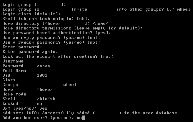This screenshot has width=193, height=122.
Task: Click the "Use a random password?" line
Action: (x=51, y=42)
